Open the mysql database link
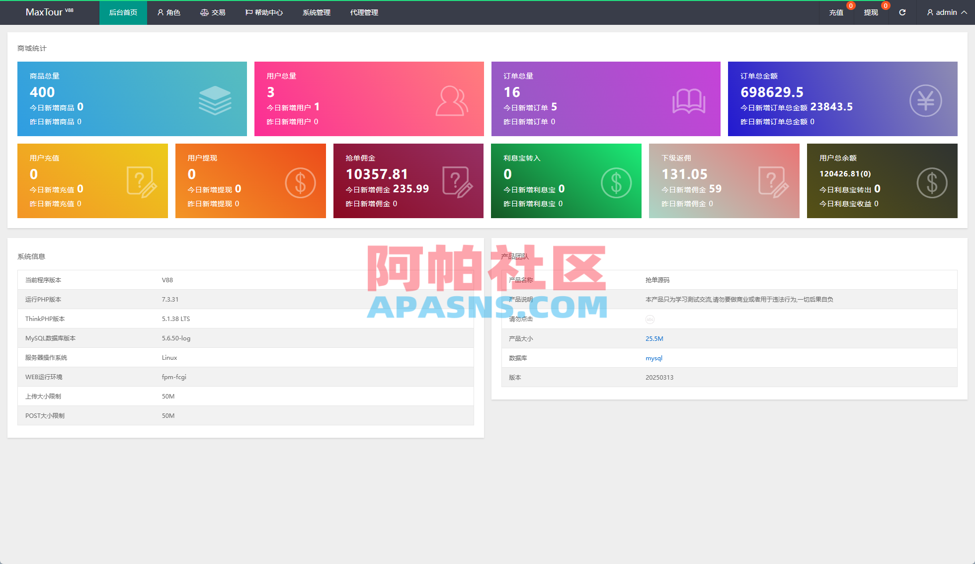The width and height of the screenshot is (975, 564). click(653, 358)
